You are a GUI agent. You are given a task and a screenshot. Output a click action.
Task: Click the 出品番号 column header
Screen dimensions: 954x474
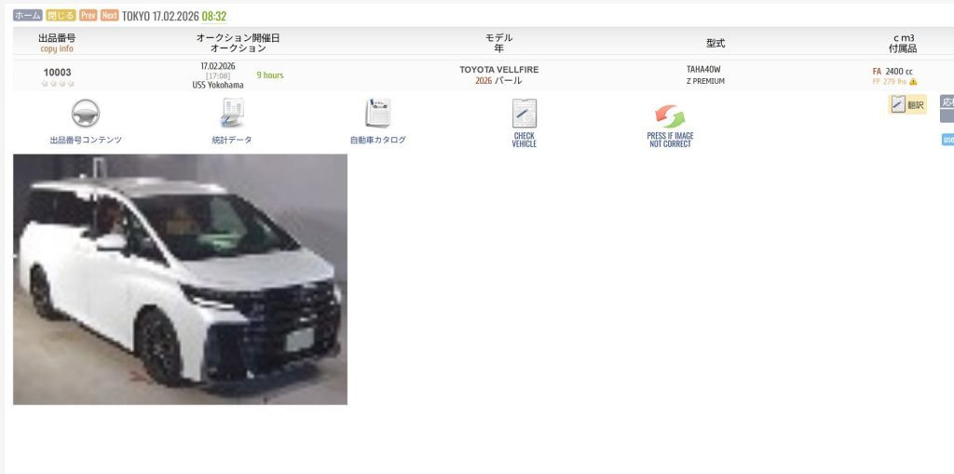point(57,38)
